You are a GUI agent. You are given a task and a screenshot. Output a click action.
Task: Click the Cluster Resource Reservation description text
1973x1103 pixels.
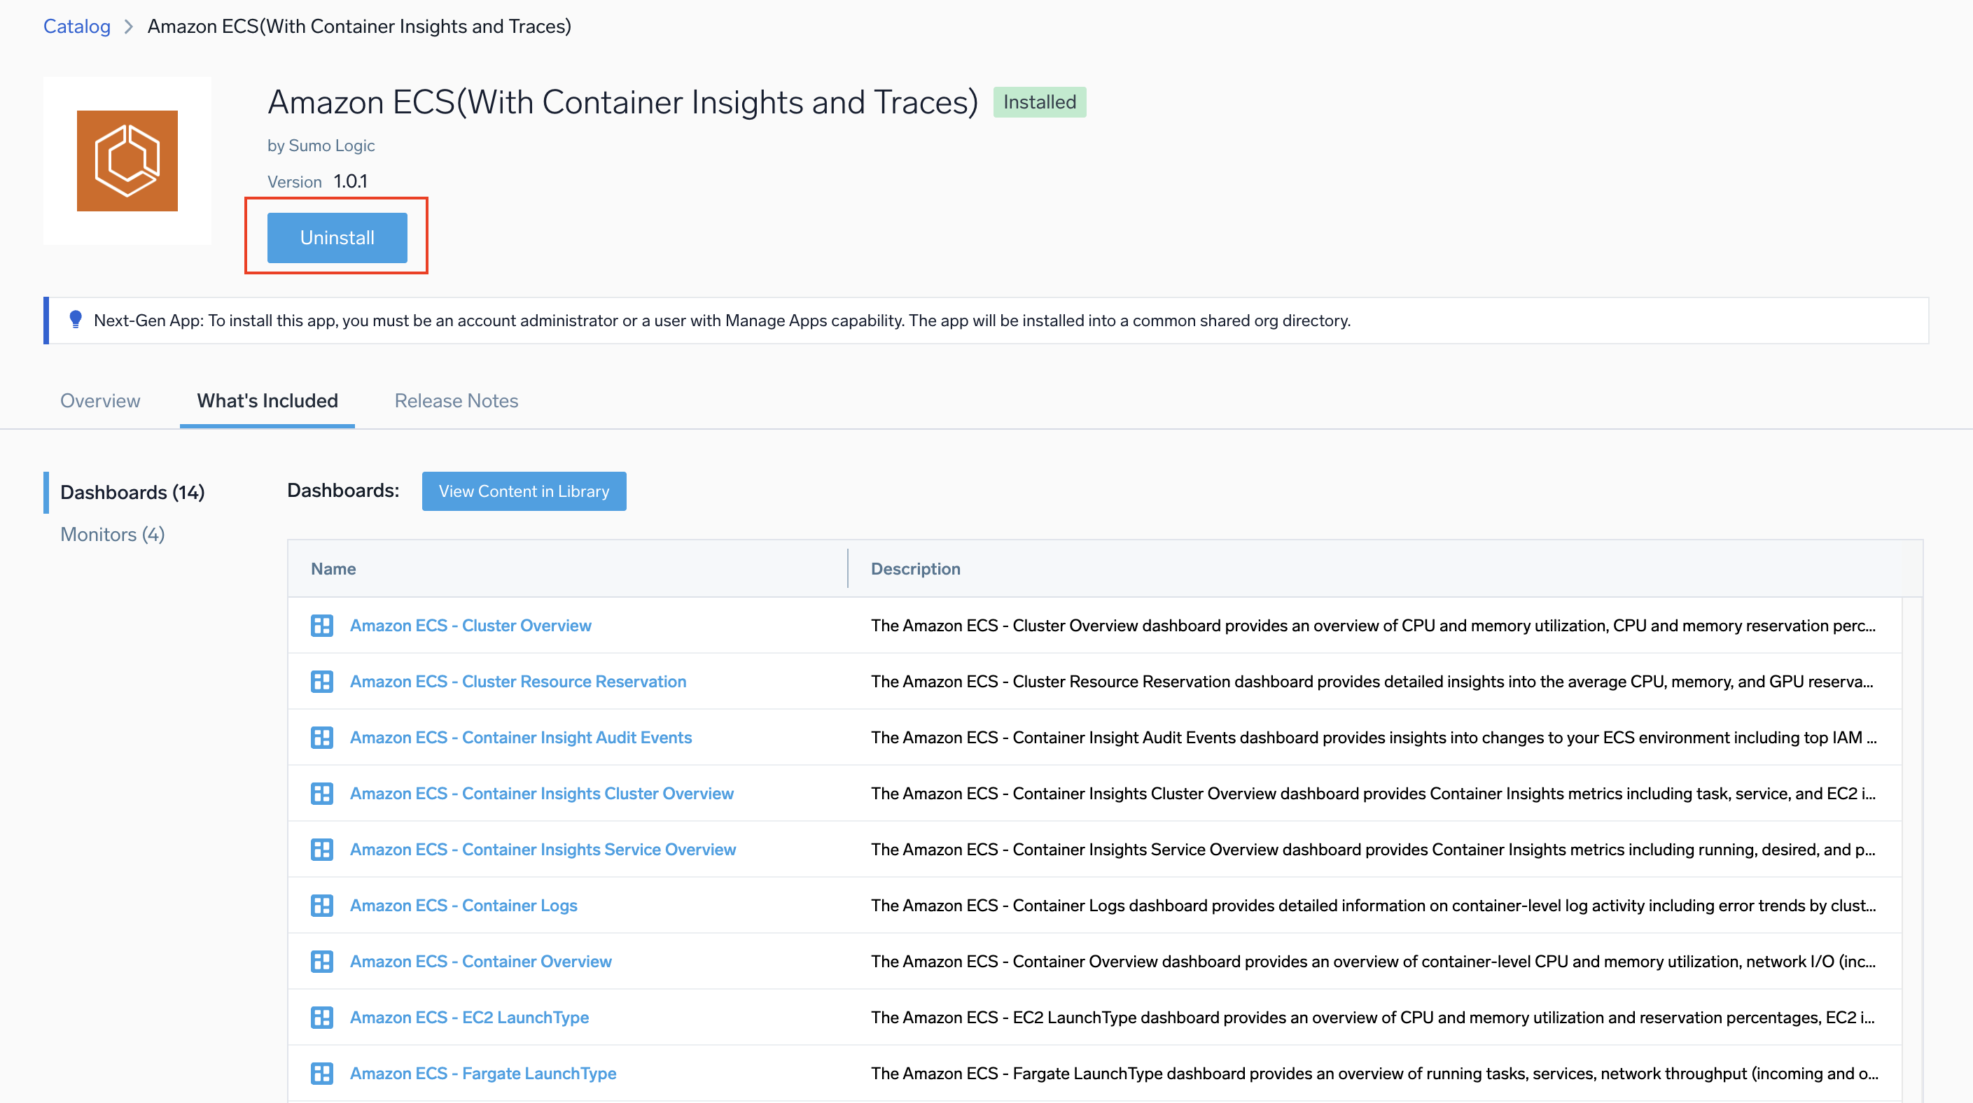click(x=1372, y=681)
